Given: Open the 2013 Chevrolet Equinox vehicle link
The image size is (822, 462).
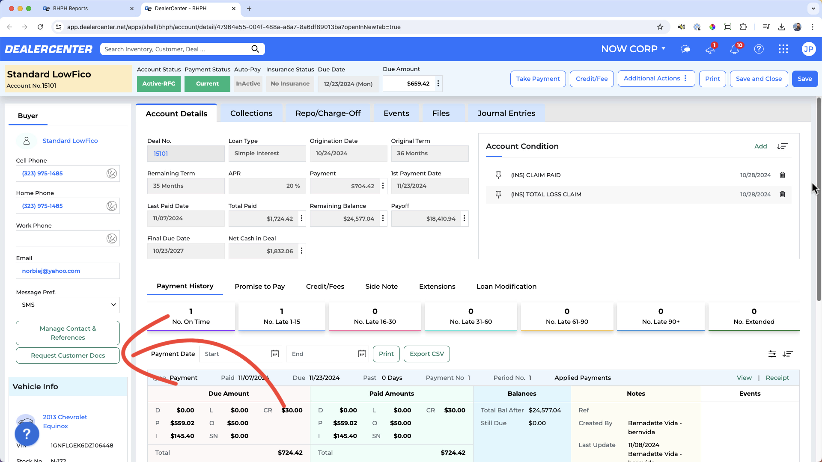Looking at the screenshot, I should tap(65, 421).
